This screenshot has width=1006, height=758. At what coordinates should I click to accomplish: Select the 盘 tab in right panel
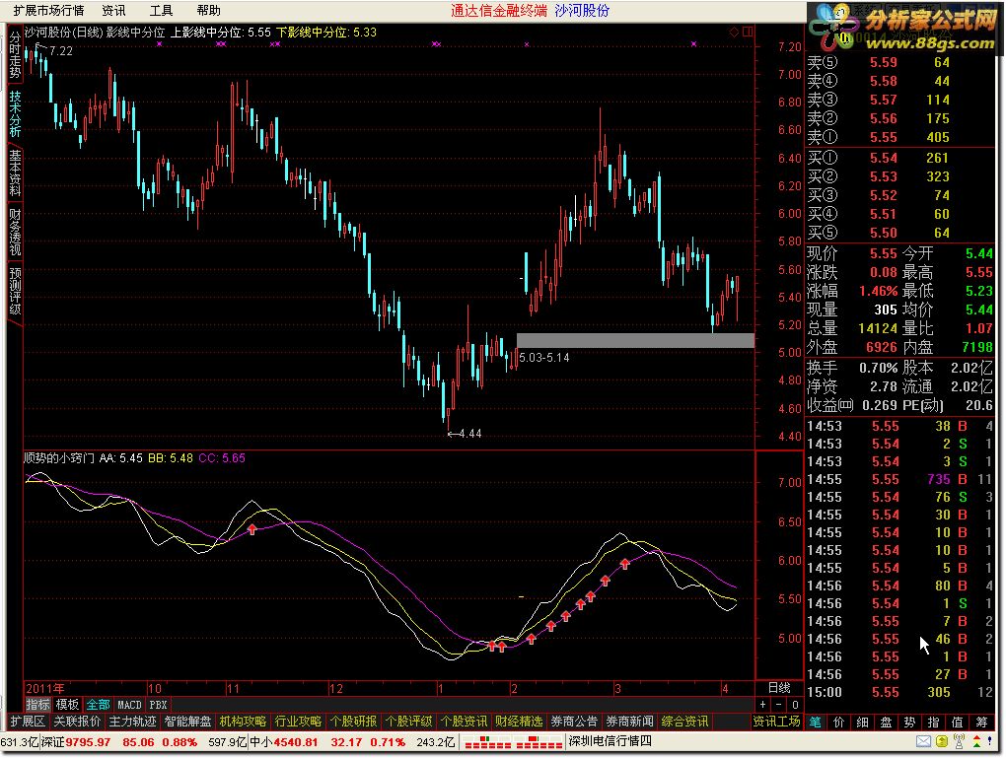886,723
